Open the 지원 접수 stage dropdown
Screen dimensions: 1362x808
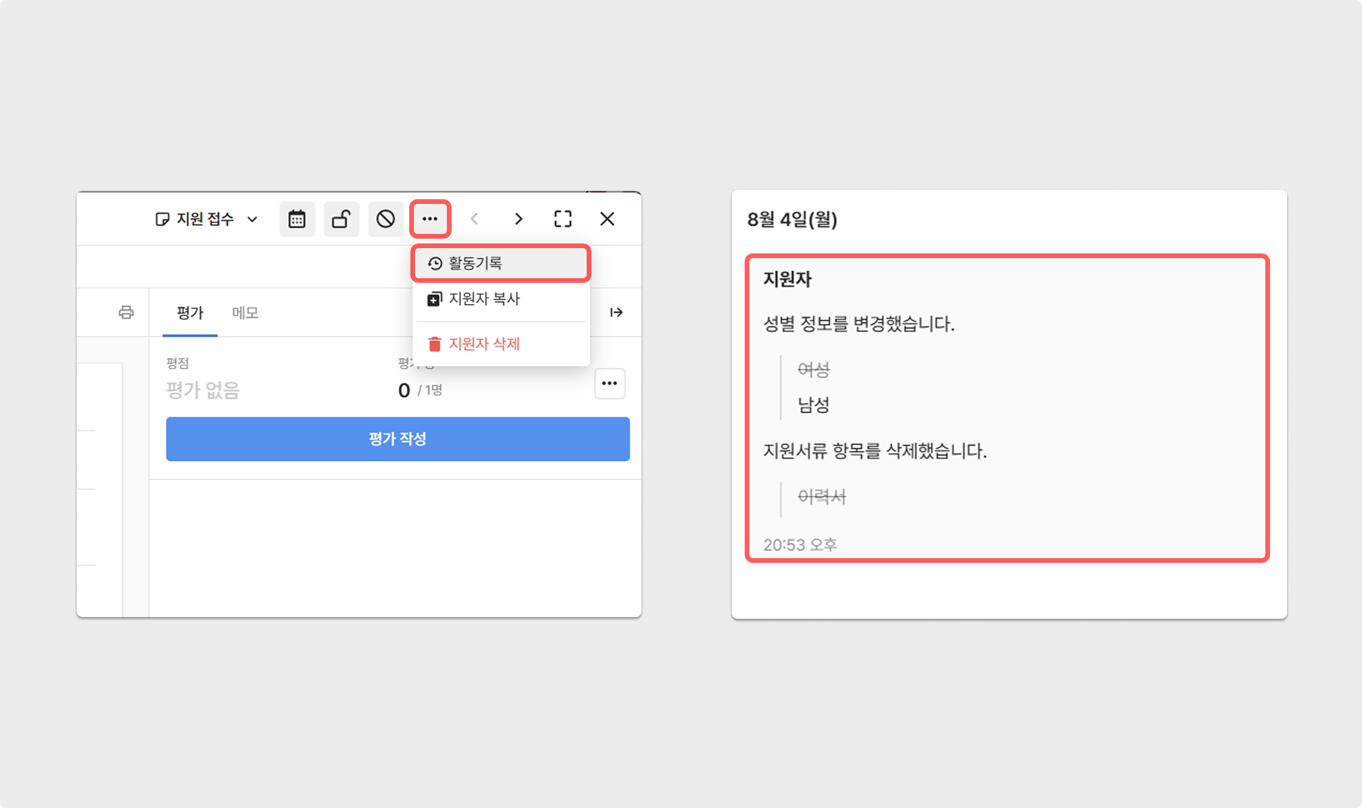(206, 219)
